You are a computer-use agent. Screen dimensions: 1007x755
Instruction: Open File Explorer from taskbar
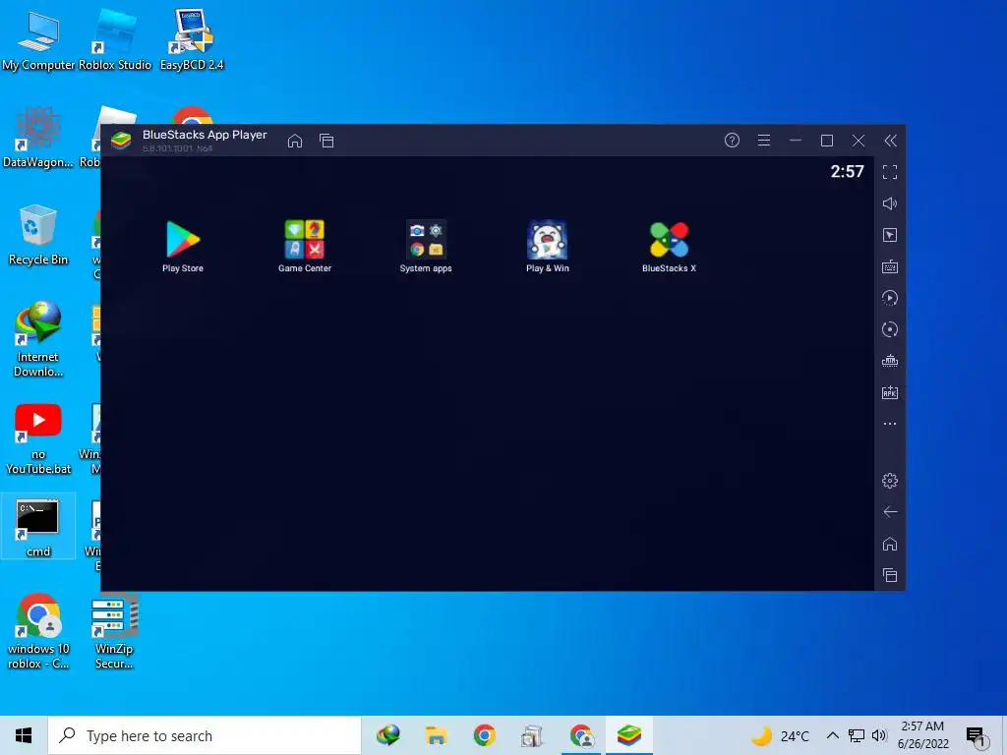pos(436,735)
